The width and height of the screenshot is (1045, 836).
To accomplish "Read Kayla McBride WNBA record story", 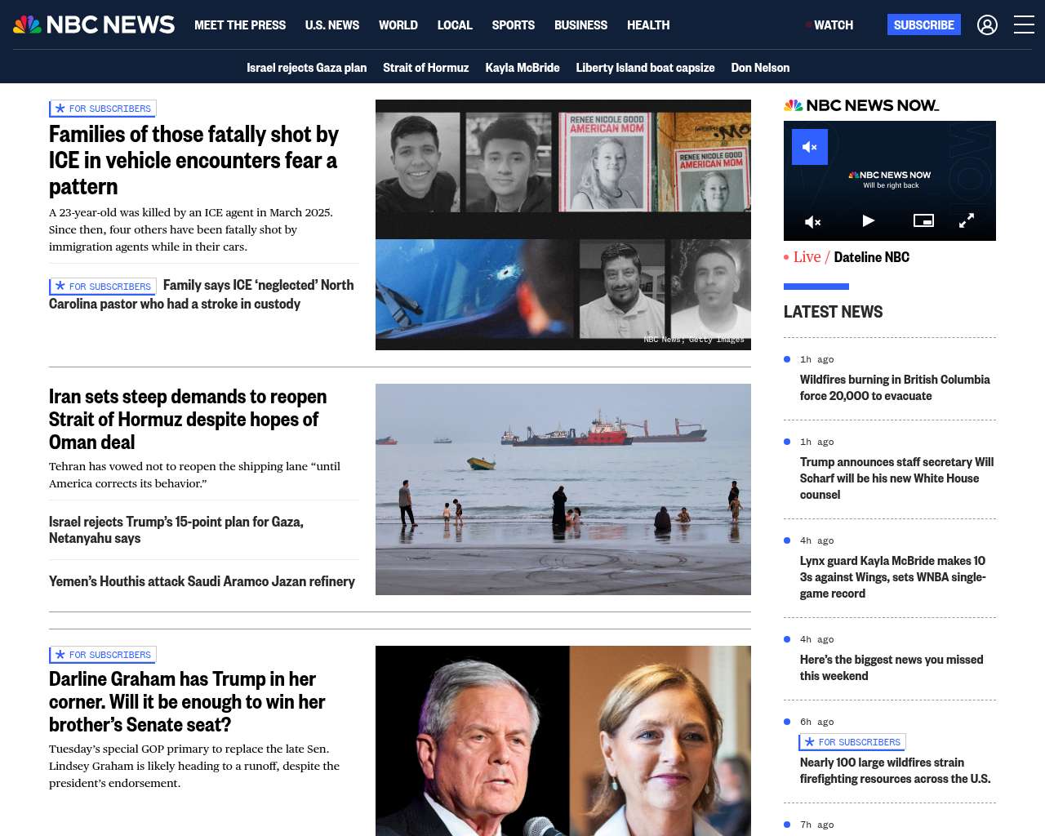I will (x=893, y=577).
